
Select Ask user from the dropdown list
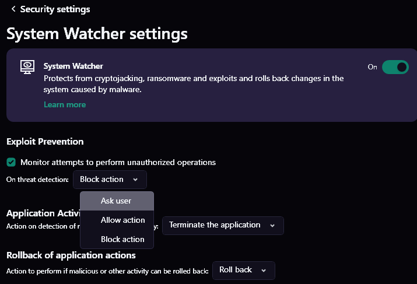[x=116, y=201]
